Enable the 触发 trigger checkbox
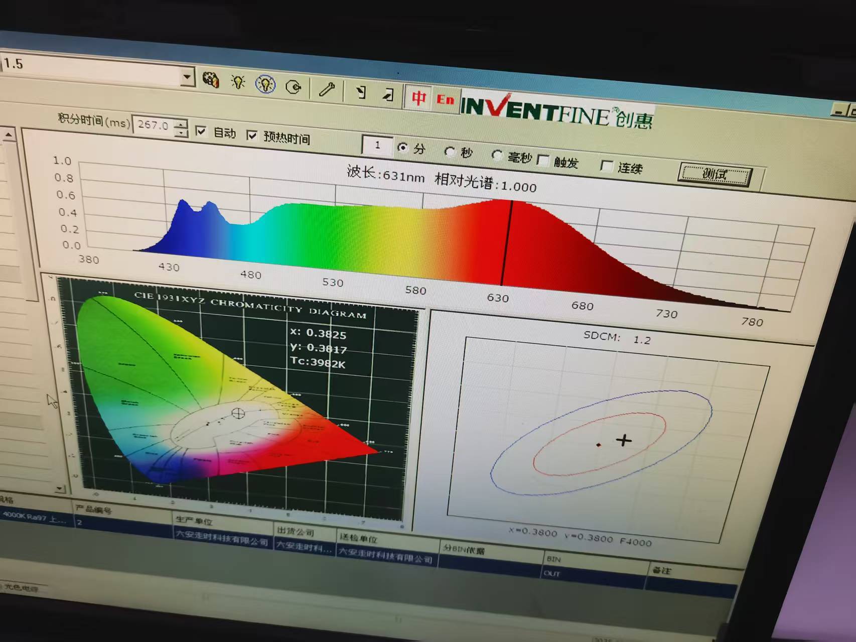 coord(542,160)
